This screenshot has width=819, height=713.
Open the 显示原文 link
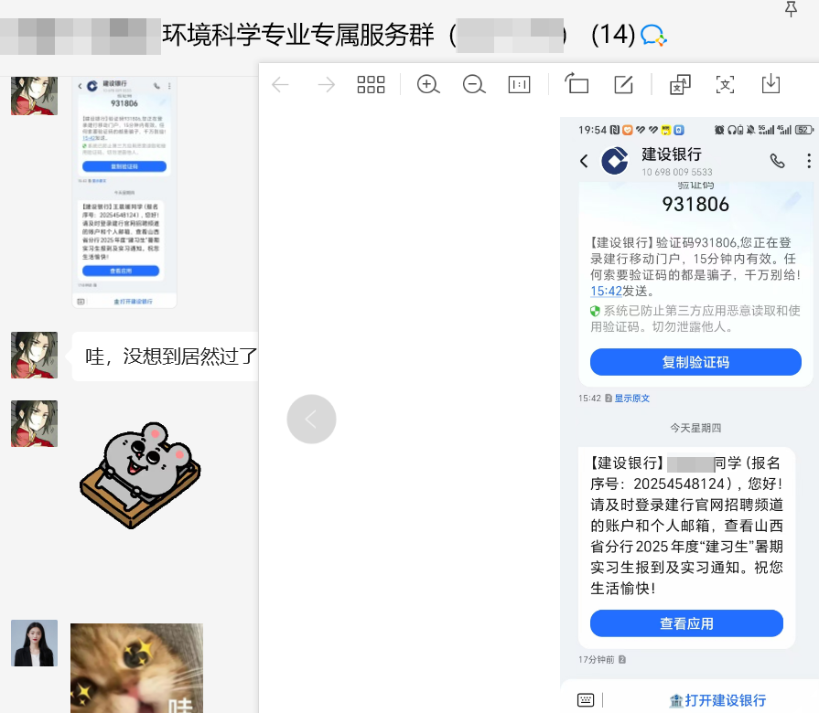pos(631,399)
